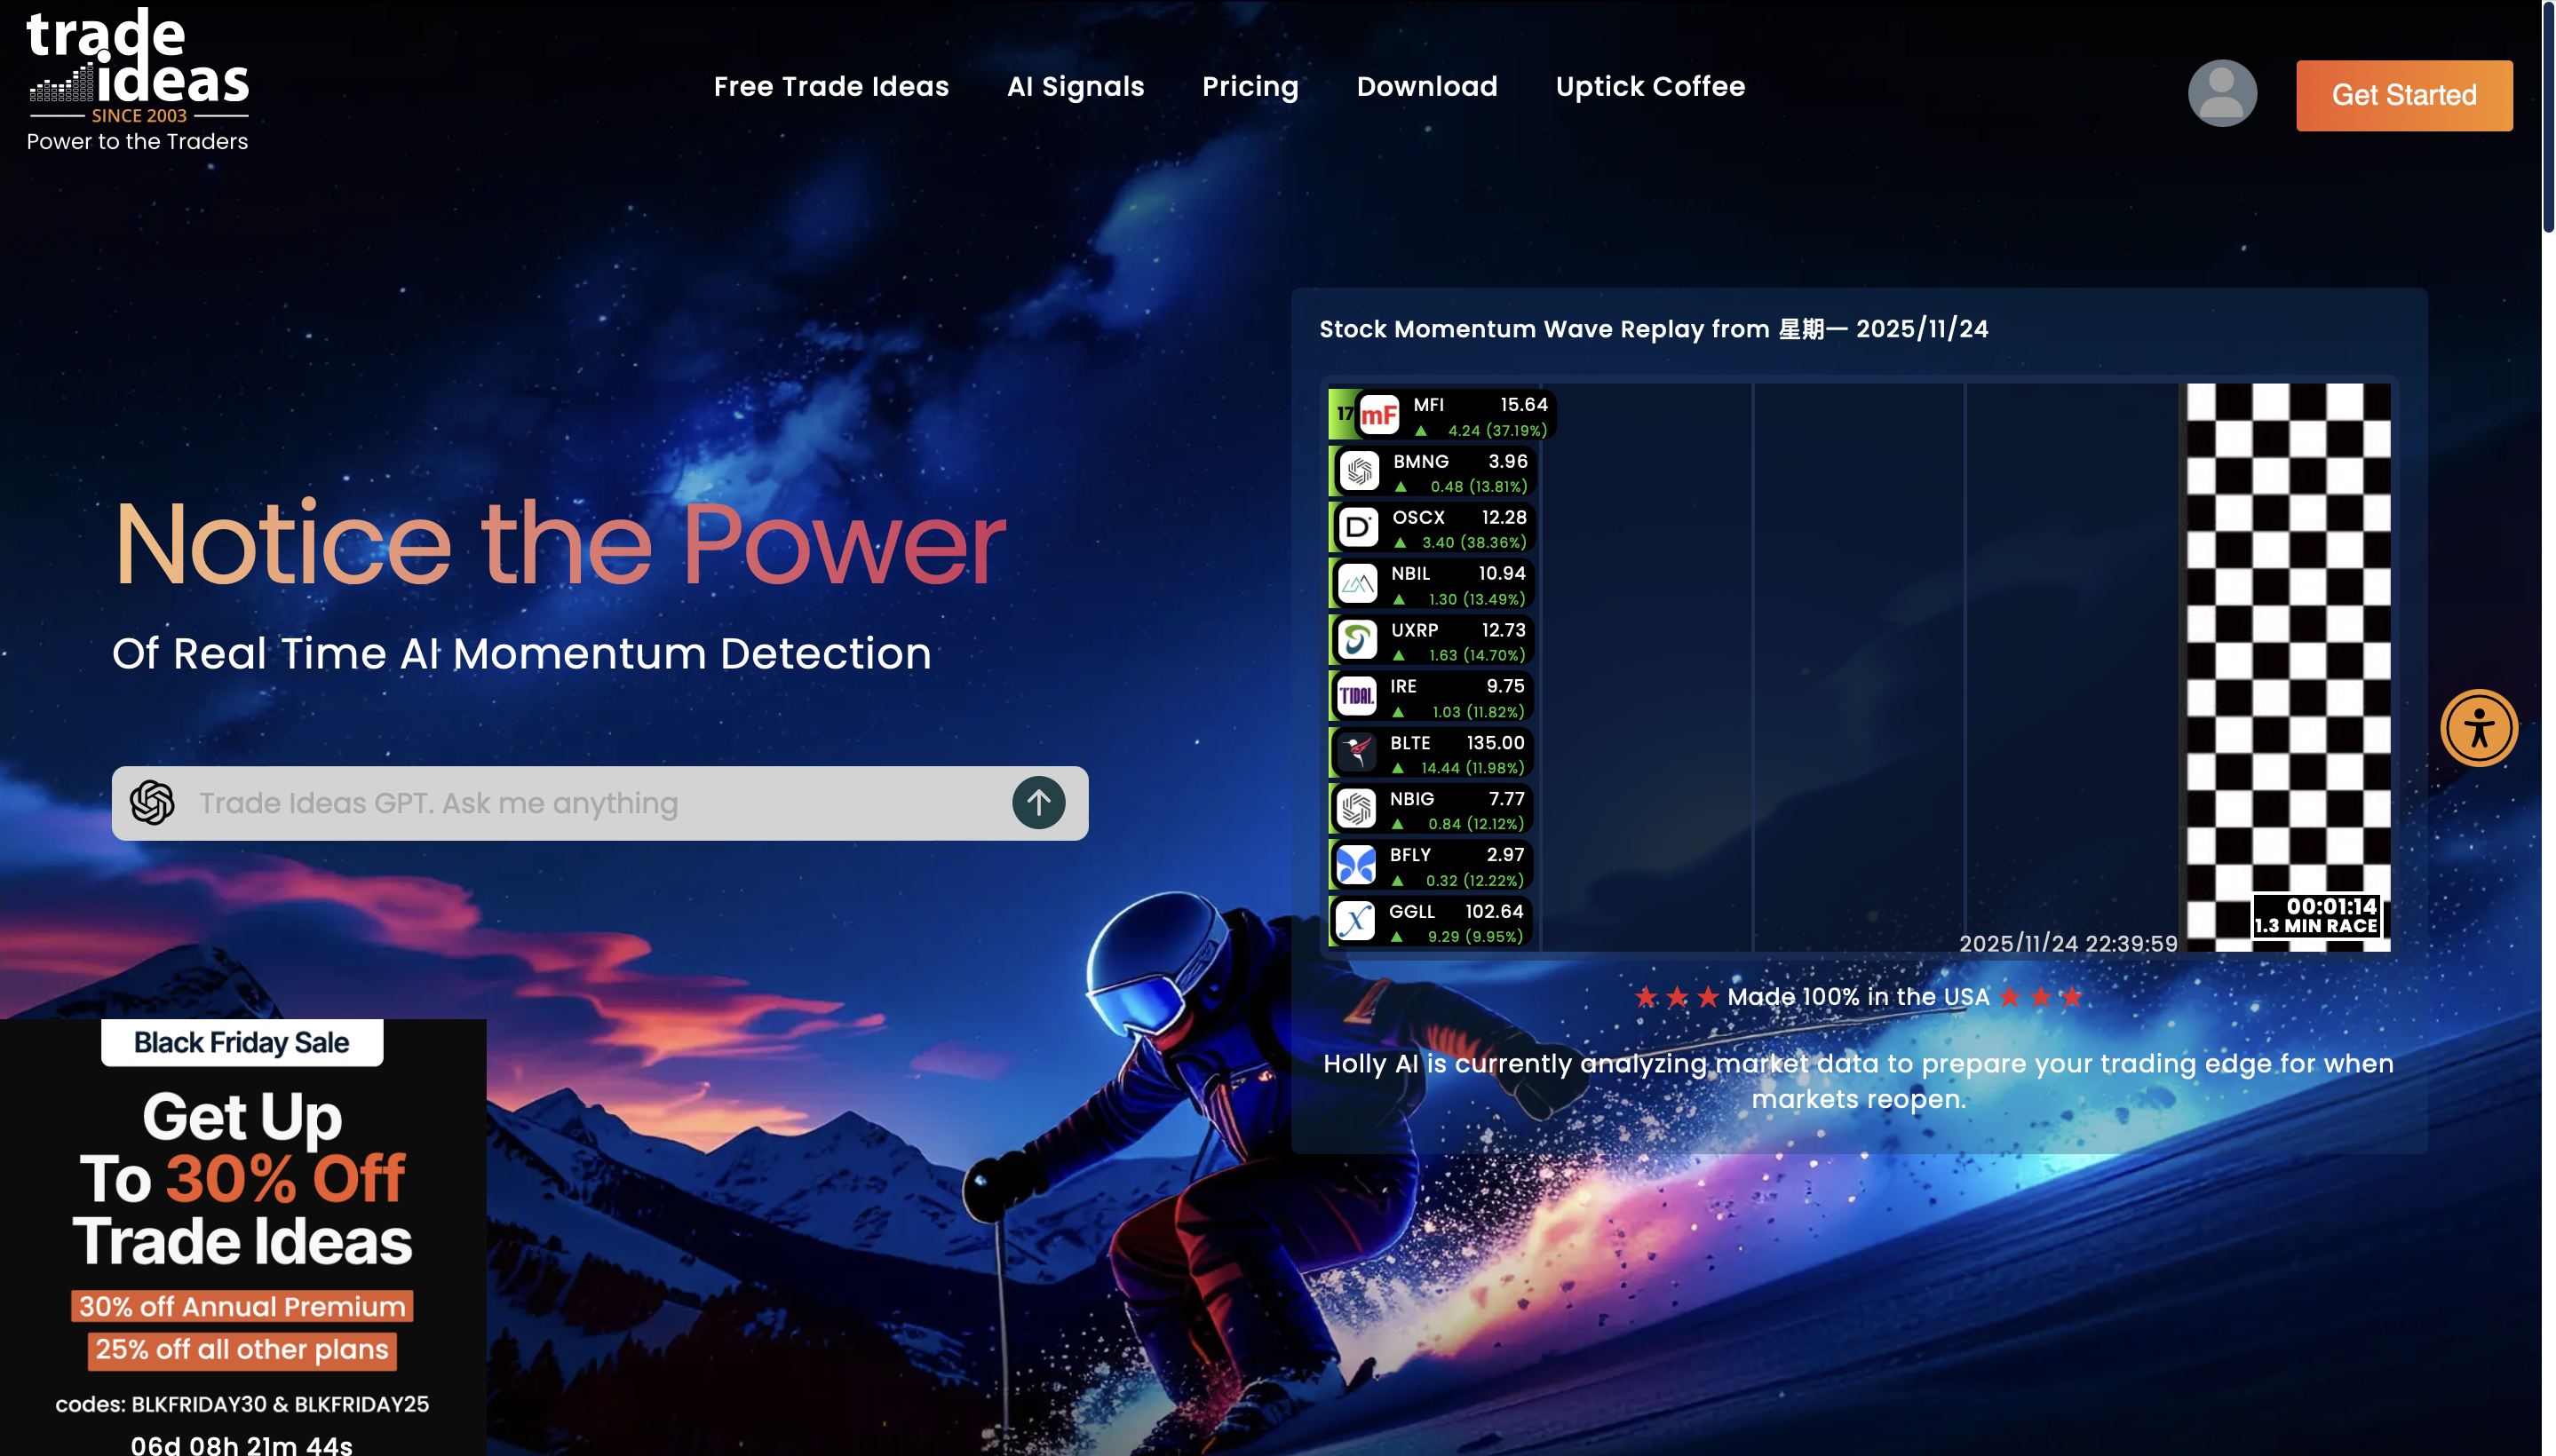2556x1456 pixels.
Task: Click the Black Friday Sale banner label
Action: (241, 1043)
